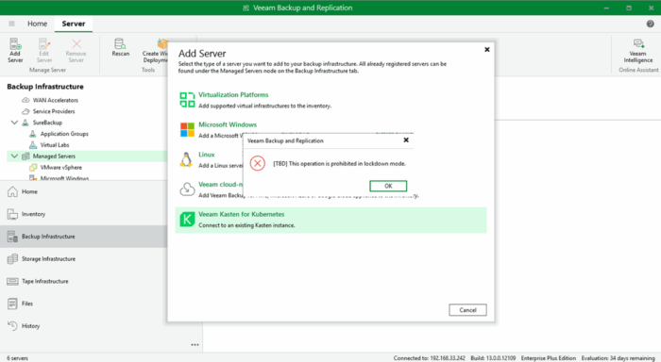Click the WAN Accelerators tree icon
The image size is (661, 362).
pos(25,100)
